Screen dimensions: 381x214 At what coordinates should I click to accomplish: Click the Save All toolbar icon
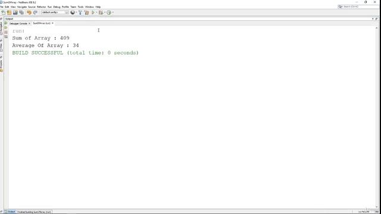pyautogui.click(x=21, y=12)
